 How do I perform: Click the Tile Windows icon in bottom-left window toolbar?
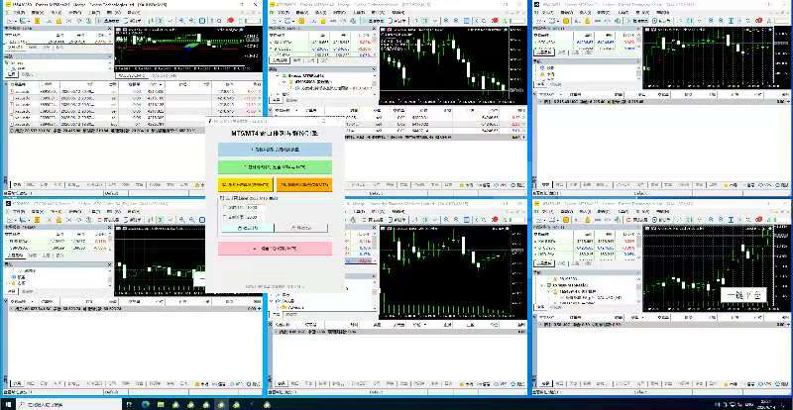[202, 220]
